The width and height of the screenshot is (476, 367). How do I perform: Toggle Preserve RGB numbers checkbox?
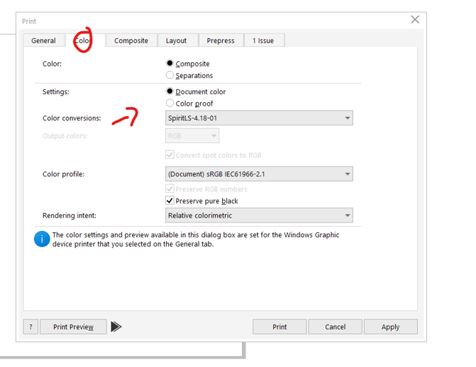pos(170,189)
